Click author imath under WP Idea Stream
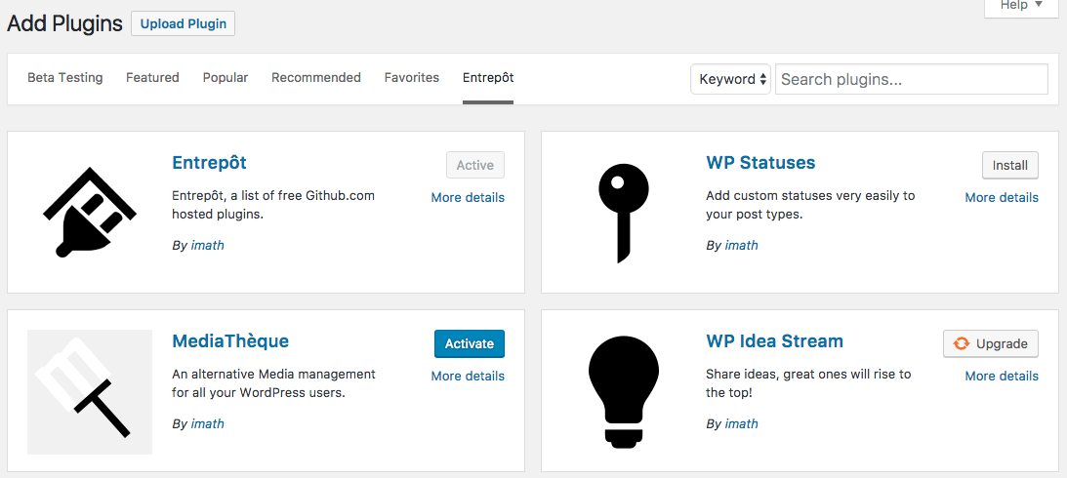 coord(741,424)
